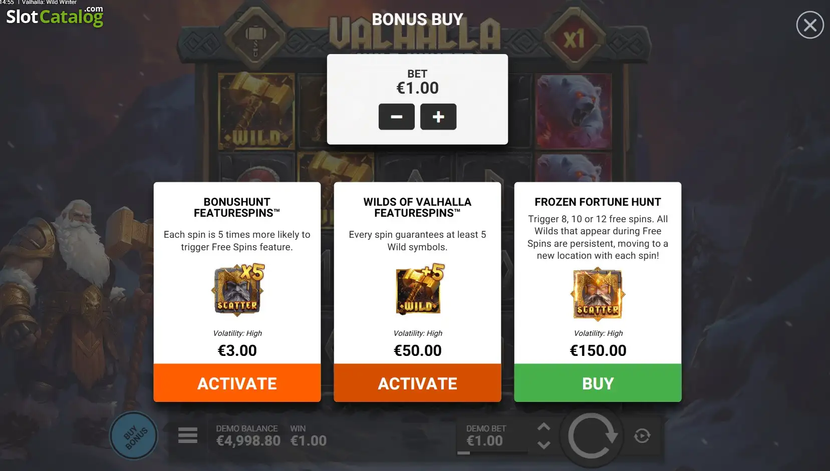Close the Bonus Buy dialog

pyautogui.click(x=810, y=25)
